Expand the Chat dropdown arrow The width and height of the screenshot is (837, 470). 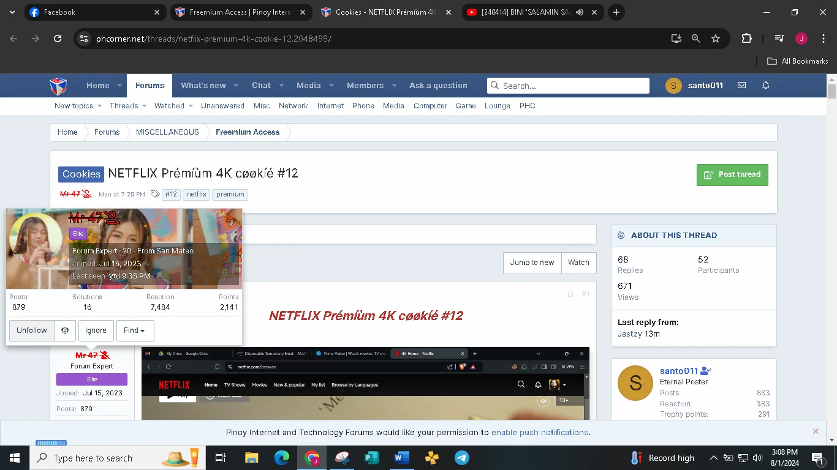[281, 86]
